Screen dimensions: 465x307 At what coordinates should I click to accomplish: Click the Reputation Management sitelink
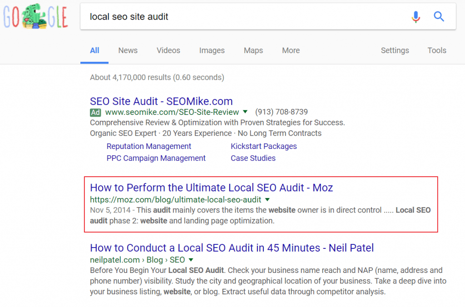pos(148,146)
